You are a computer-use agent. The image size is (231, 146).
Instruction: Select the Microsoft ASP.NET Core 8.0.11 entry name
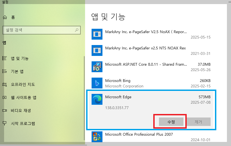pyautogui.click(x=146, y=65)
